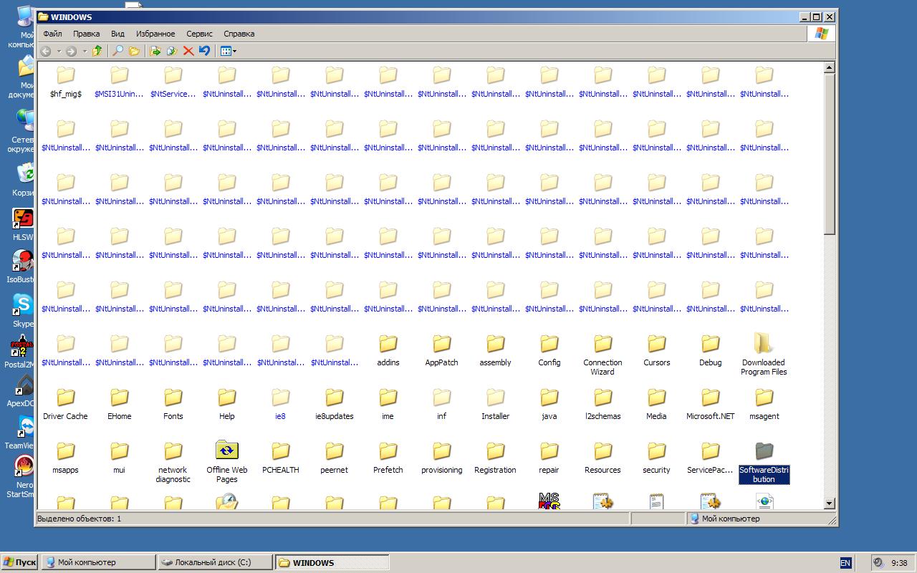917x573 pixels.
Task: Click the blue Undo arrow
Action: pyautogui.click(x=205, y=51)
